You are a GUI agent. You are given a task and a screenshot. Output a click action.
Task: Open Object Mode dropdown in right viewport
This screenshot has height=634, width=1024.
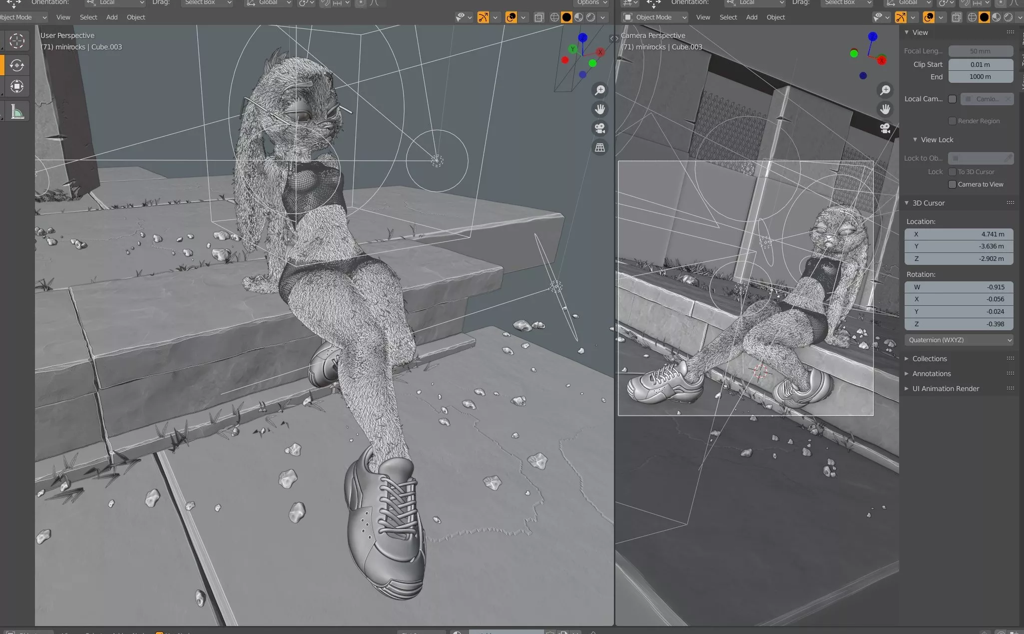tap(655, 17)
